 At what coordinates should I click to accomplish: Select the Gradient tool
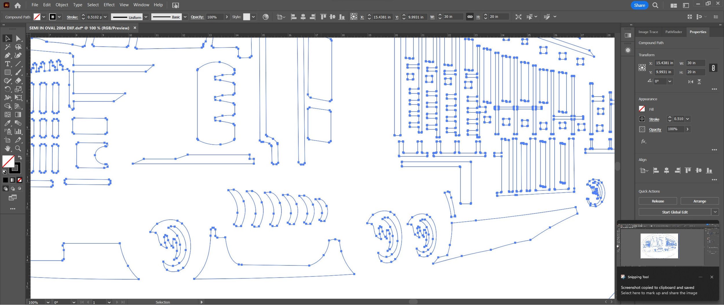[x=18, y=114]
